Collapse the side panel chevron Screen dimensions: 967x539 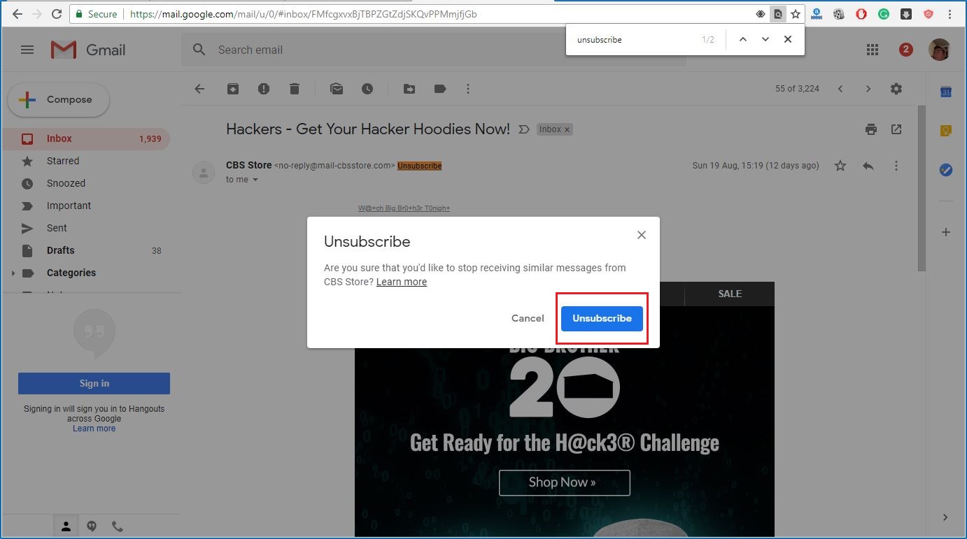945,517
